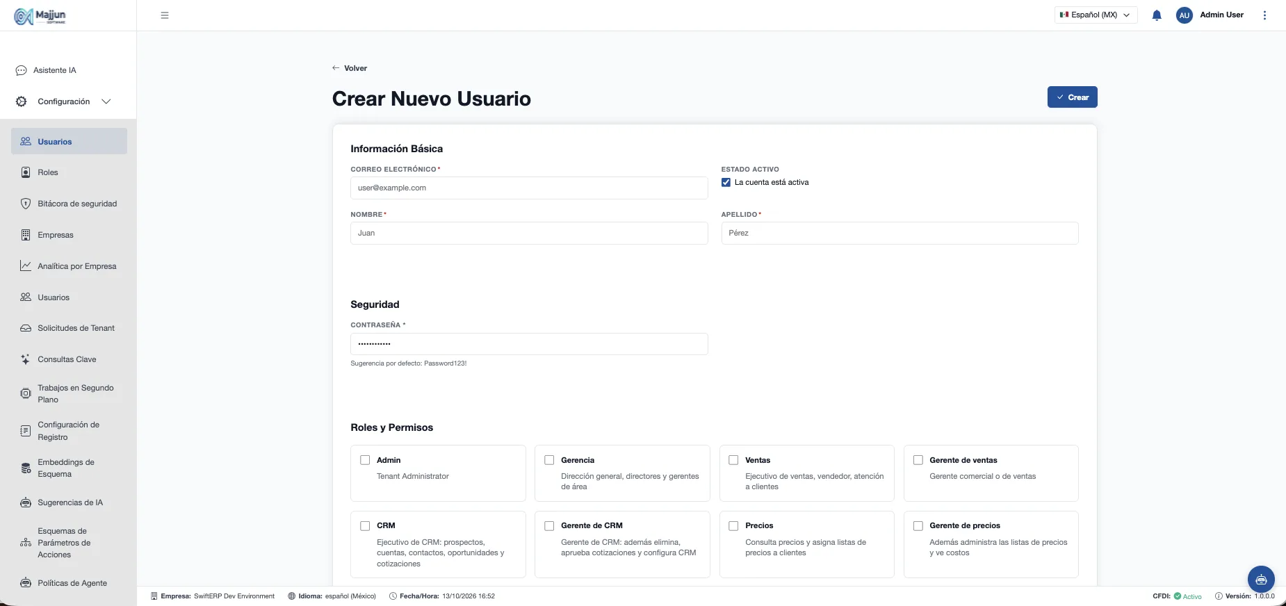This screenshot has width=1286, height=606.
Task: Click the Políticas de Agente icon
Action: [26, 583]
